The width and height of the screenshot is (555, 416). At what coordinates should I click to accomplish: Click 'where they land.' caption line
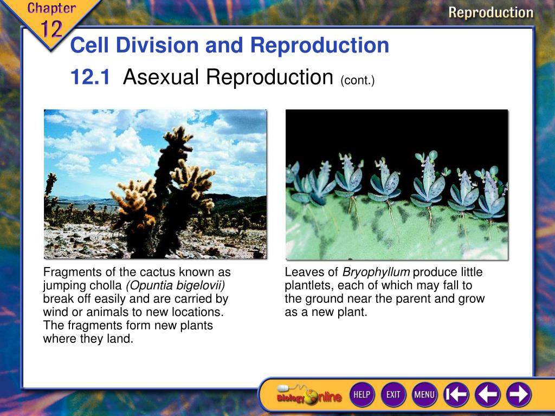tap(88, 339)
